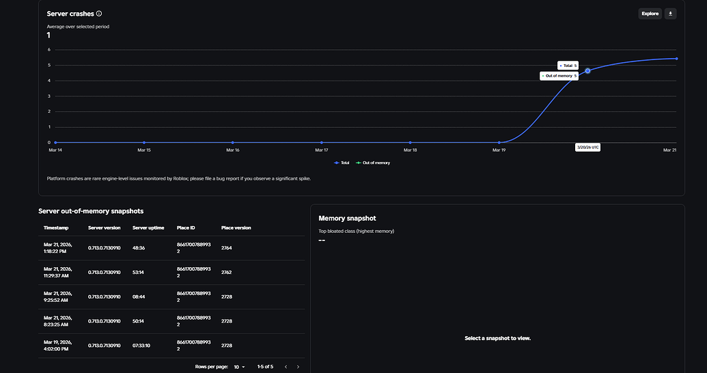The image size is (707, 373).
Task: Toggle the Total series in the legend
Action: click(x=342, y=163)
